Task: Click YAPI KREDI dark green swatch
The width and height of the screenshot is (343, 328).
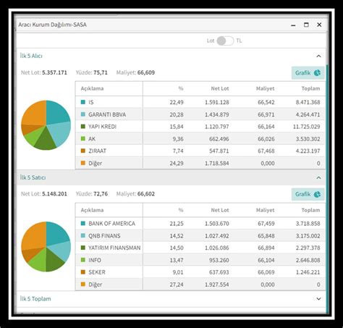Action: pos(83,127)
